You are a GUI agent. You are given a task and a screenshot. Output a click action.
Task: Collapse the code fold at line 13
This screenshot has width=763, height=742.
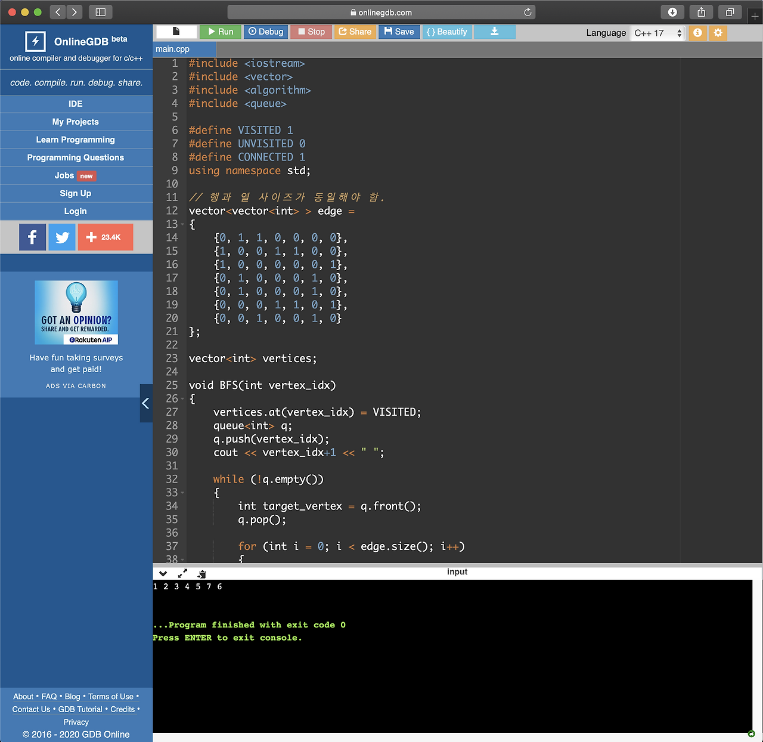(182, 224)
